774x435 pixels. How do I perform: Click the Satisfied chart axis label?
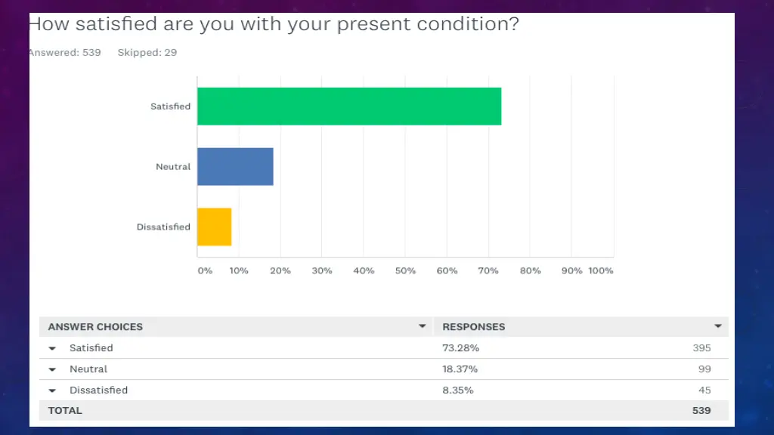coord(170,106)
